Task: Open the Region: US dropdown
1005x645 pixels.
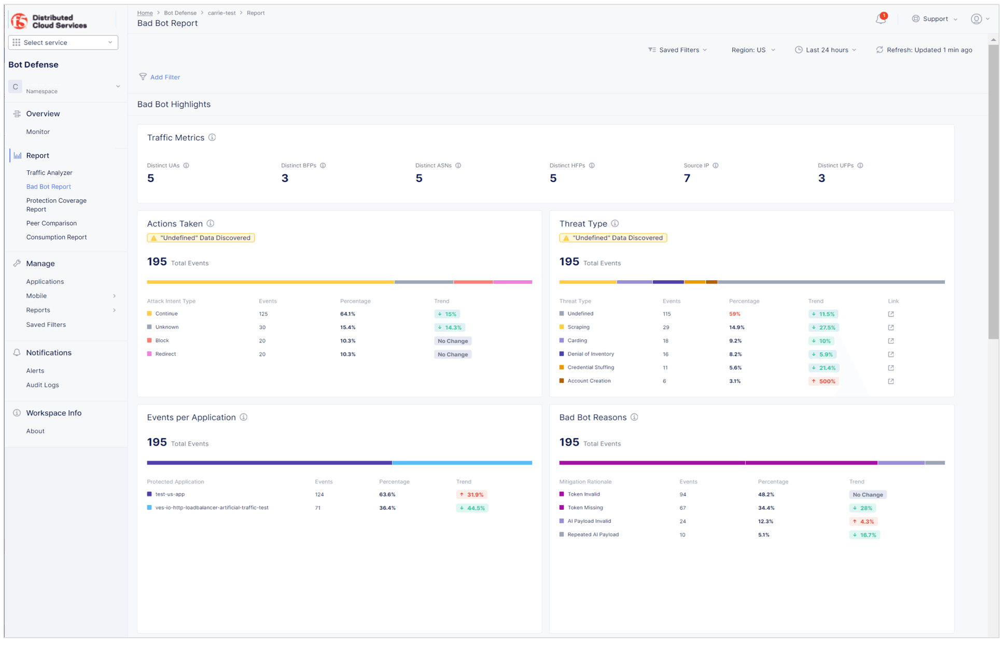Action: [753, 50]
